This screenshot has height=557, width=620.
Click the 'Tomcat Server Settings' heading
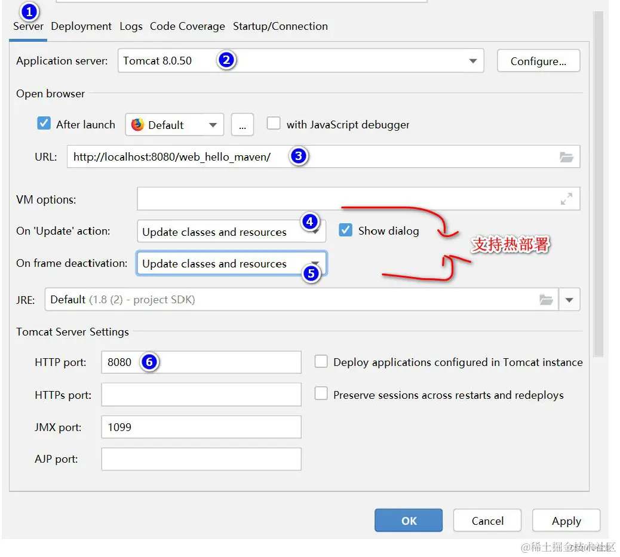point(72,332)
